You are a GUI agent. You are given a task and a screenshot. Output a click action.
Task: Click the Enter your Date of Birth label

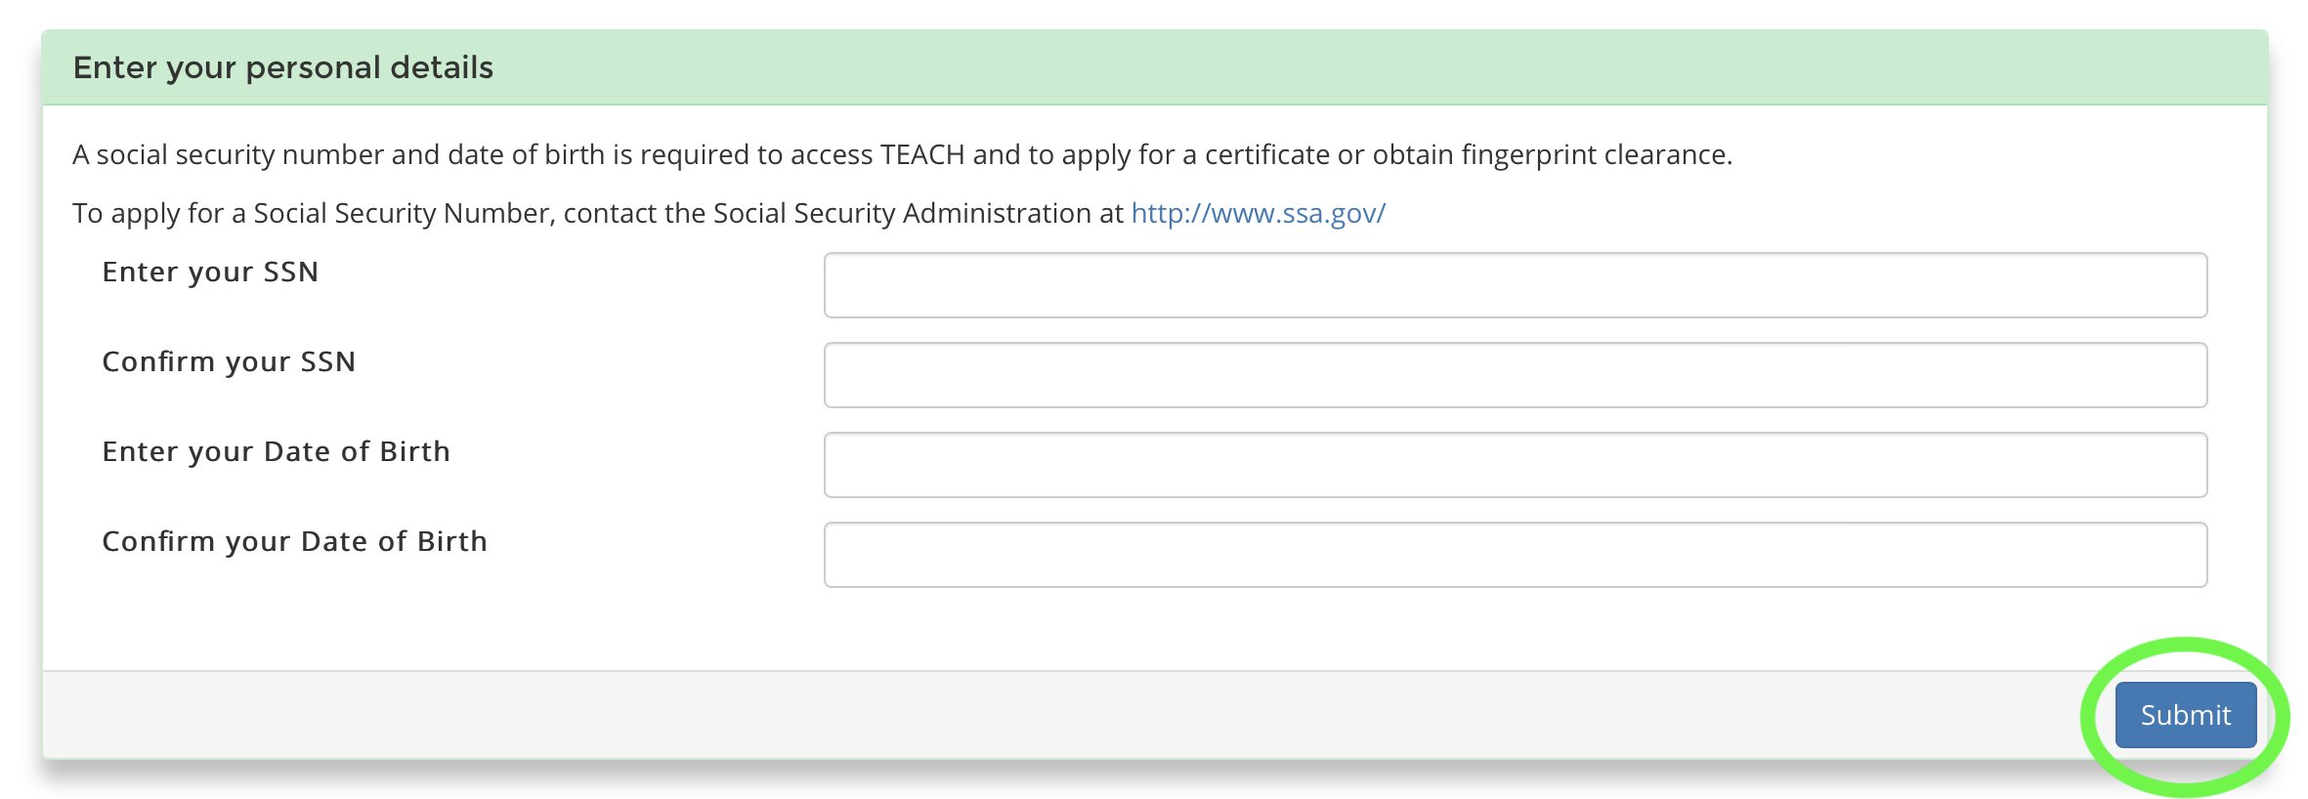[277, 451]
